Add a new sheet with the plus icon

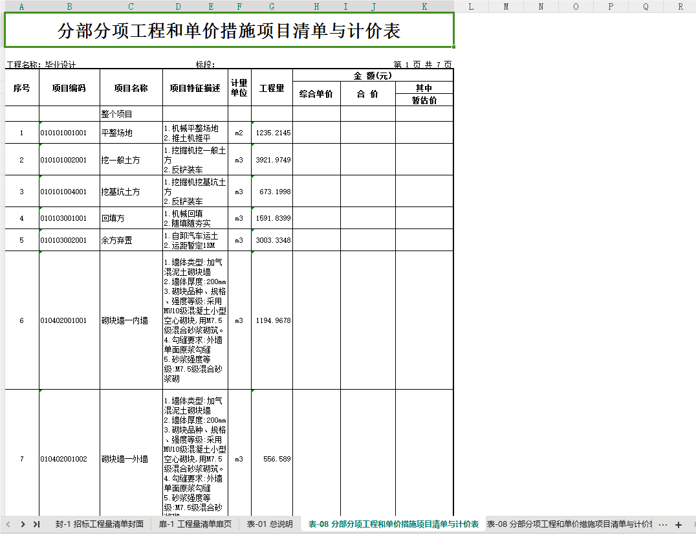click(x=679, y=525)
